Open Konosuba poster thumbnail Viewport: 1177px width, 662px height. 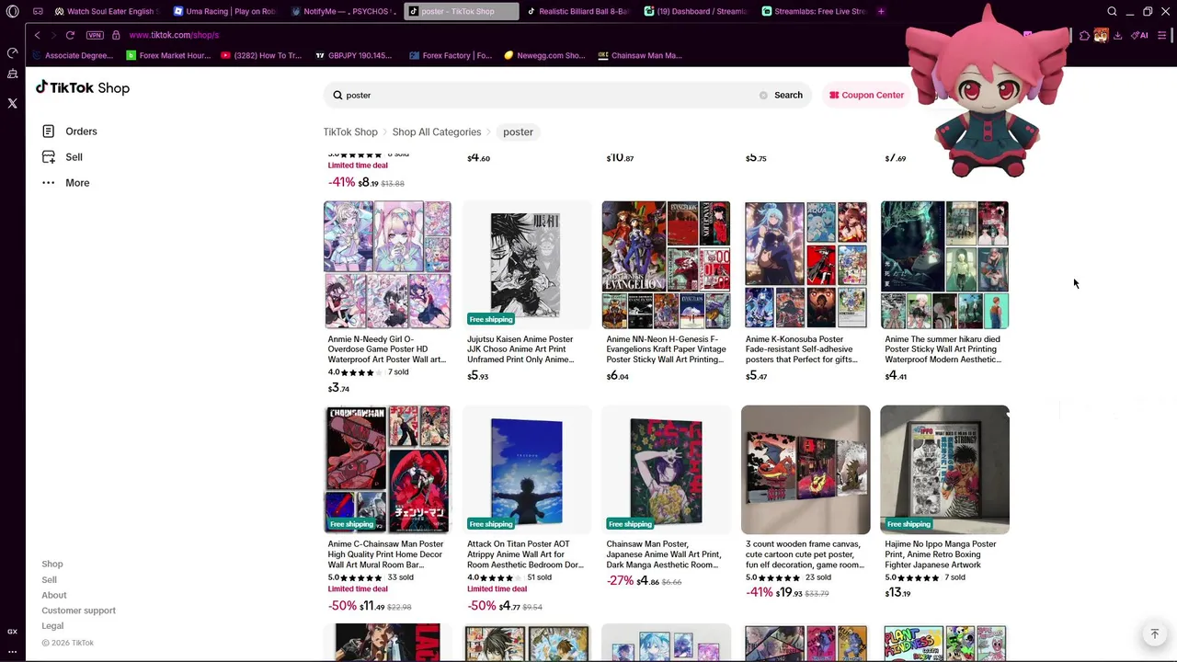[x=806, y=265]
